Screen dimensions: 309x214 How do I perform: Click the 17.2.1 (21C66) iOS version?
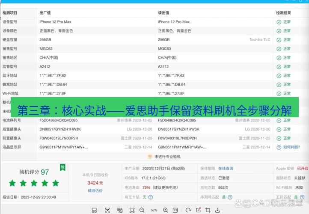tap(153, 178)
